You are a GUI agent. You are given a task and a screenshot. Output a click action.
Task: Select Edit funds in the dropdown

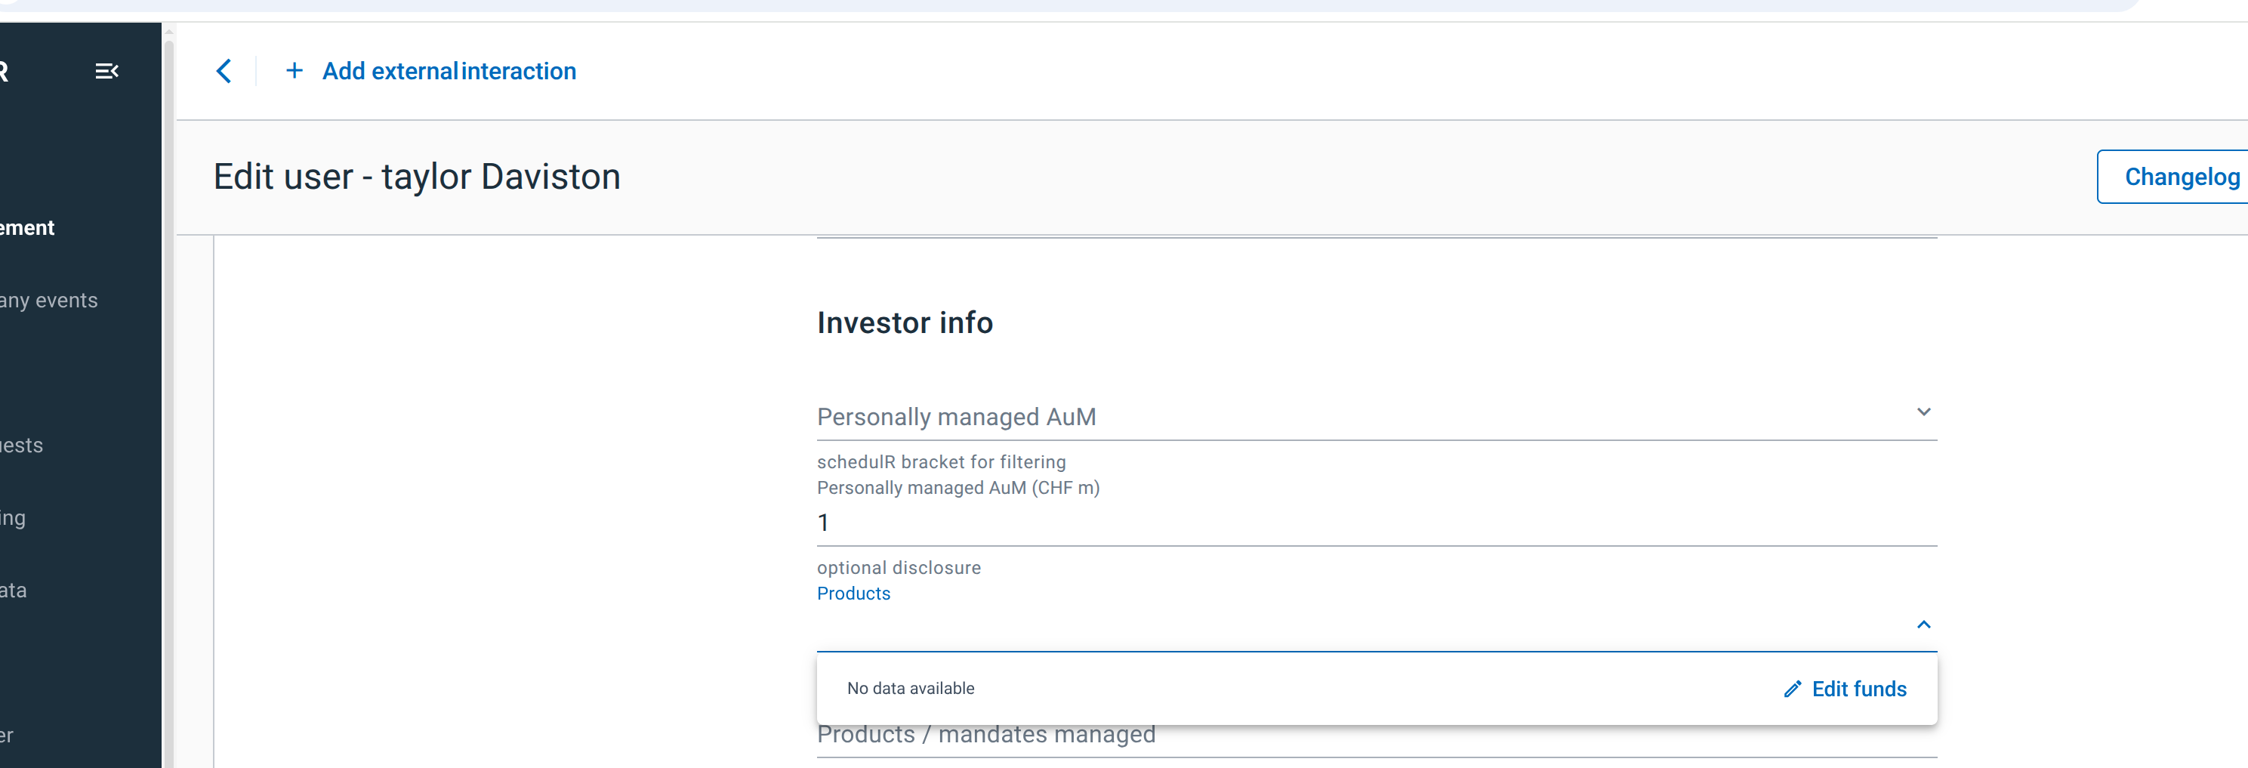point(1845,689)
